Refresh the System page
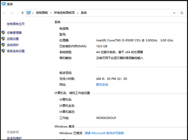 182,13
